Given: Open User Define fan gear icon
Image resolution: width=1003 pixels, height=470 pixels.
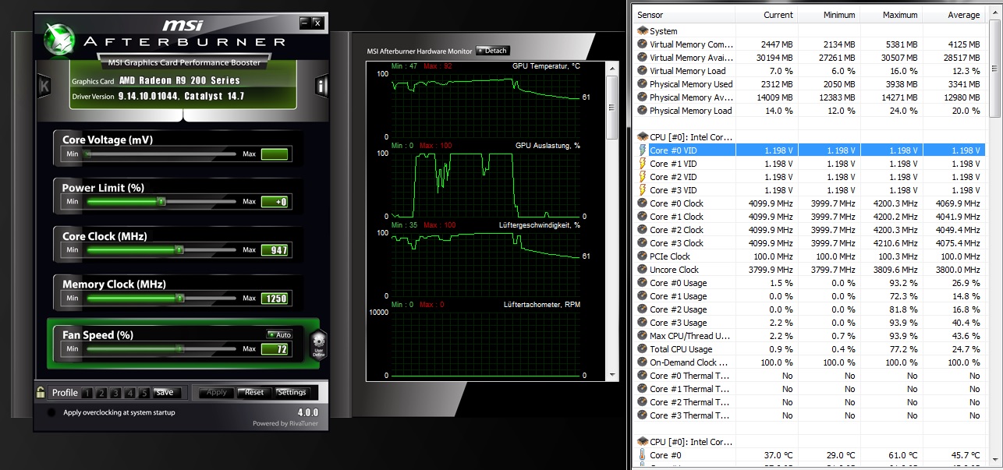Looking at the screenshot, I should (x=317, y=344).
